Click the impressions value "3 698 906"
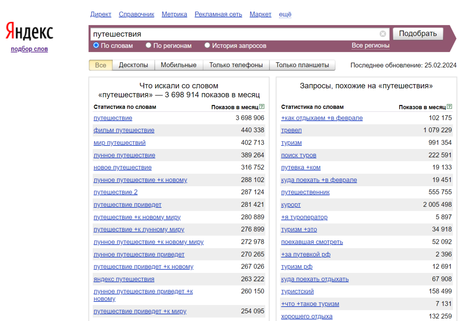The height and width of the screenshot is (321, 464). pyautogui.click(x=250, y=118)
